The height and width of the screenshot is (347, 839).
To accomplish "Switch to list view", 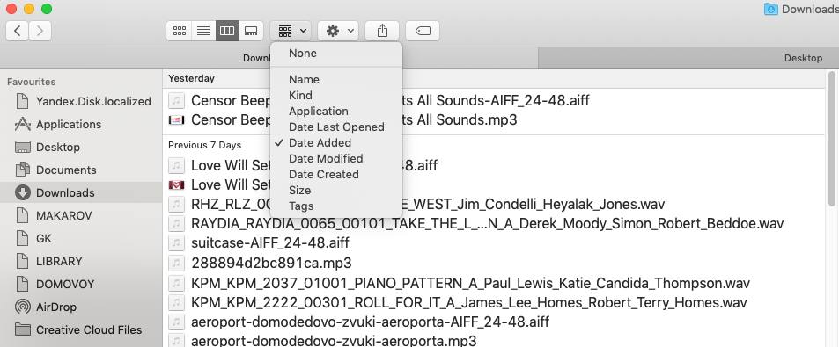I will pyautogui.click(x=203, y=31).
